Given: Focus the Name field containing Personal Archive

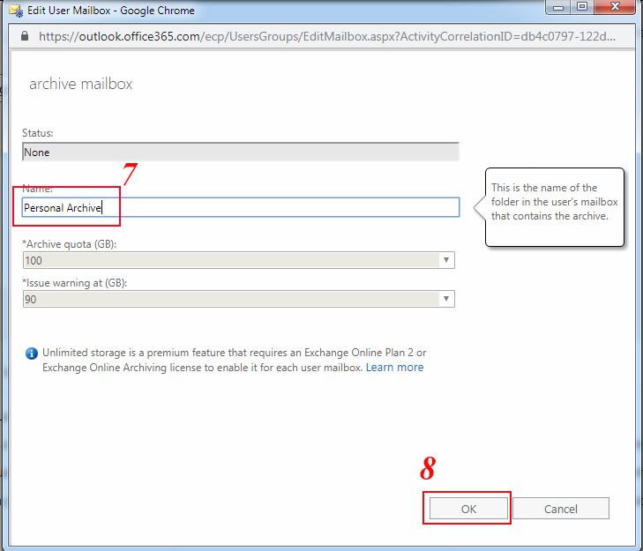Looking at the screenshot, I should click(x=241, y=207).
